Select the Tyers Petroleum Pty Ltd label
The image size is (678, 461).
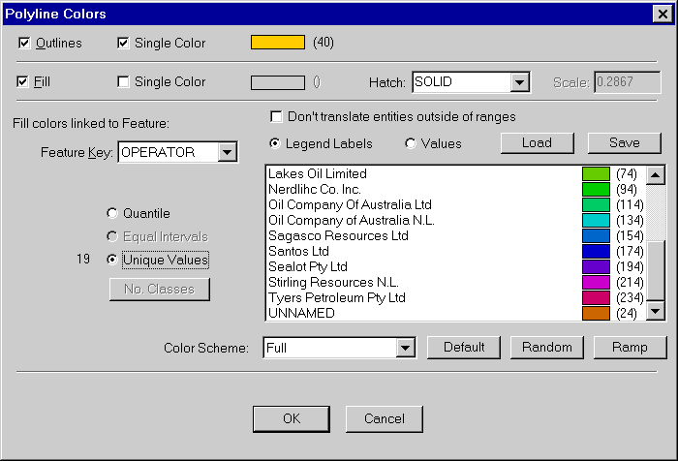pos(337,298)
